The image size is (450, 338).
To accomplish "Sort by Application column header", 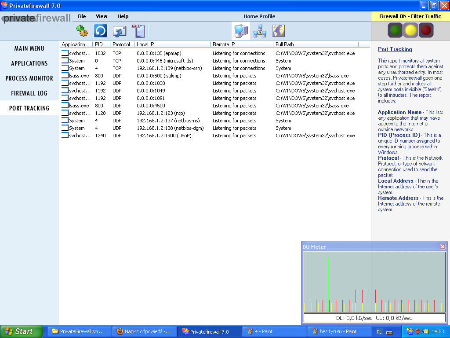I will [76, 44].
